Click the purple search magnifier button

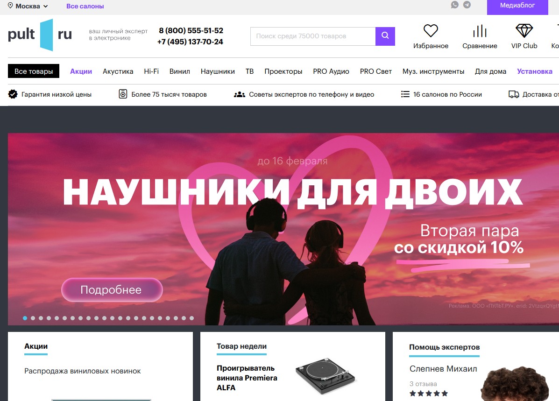pos(385,36)
